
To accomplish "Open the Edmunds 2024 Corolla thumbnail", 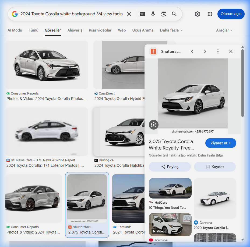I will point(128,199).
